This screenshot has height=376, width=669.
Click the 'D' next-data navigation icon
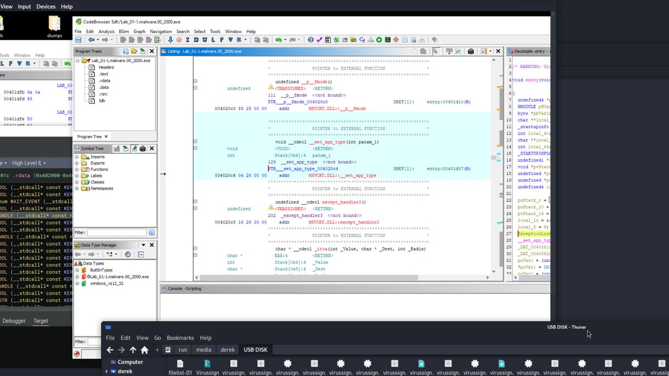coord(196,40)
